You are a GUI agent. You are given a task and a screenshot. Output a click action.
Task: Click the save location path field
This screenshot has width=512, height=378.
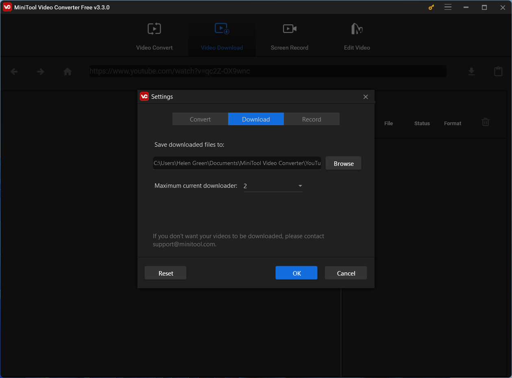pos(237,163)
